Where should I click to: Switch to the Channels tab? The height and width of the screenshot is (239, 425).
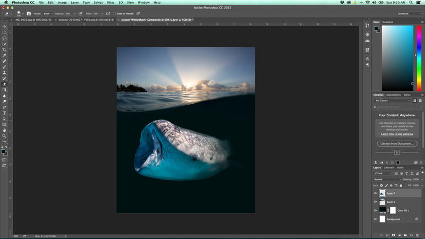coord(389,168)
